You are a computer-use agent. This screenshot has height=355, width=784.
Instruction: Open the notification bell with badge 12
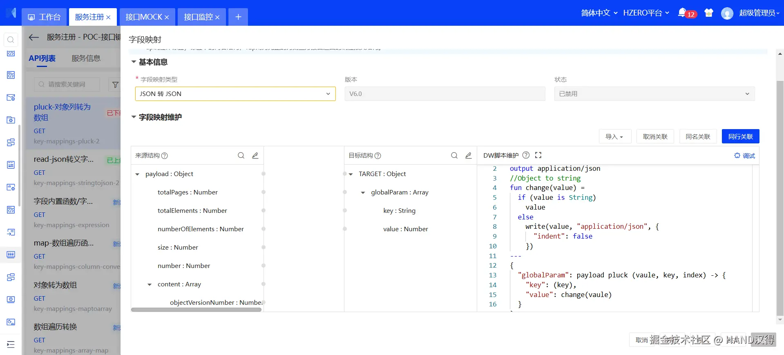[682, 13]
